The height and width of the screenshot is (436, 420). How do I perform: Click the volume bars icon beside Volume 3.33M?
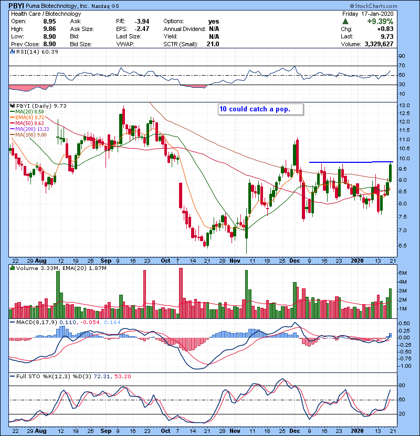tap(12, 268)
